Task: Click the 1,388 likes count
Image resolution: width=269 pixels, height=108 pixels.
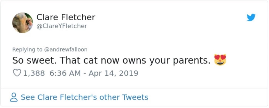Action: [x=34, y=73]
